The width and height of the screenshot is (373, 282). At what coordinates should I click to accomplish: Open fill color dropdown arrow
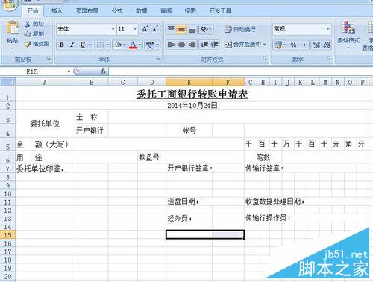[x=125, y=45]
